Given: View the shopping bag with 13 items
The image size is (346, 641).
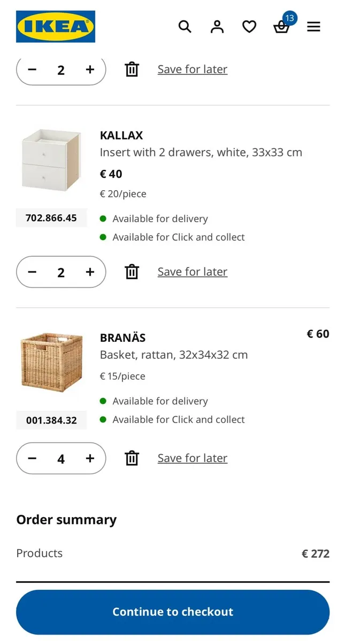Looking at the screenshot, I should [x=282, y=27].
